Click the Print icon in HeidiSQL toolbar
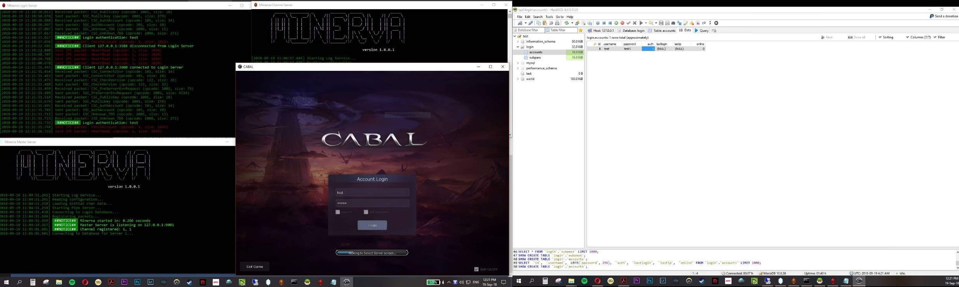 click(x=557, y=23)
